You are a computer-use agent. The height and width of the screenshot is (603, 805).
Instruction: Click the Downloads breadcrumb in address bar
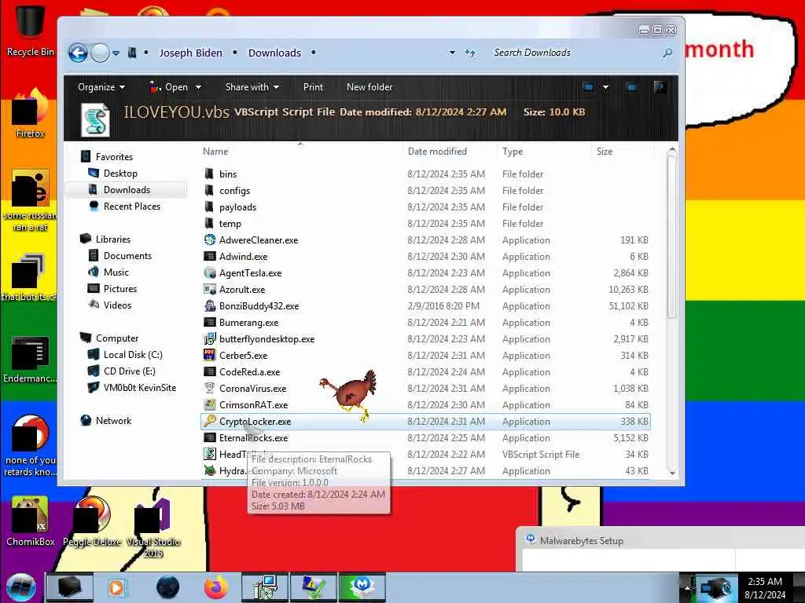pyautogui.click(x=274, y=53)
